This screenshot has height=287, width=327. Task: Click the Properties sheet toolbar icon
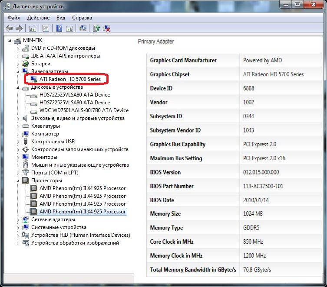pos(46,28)
